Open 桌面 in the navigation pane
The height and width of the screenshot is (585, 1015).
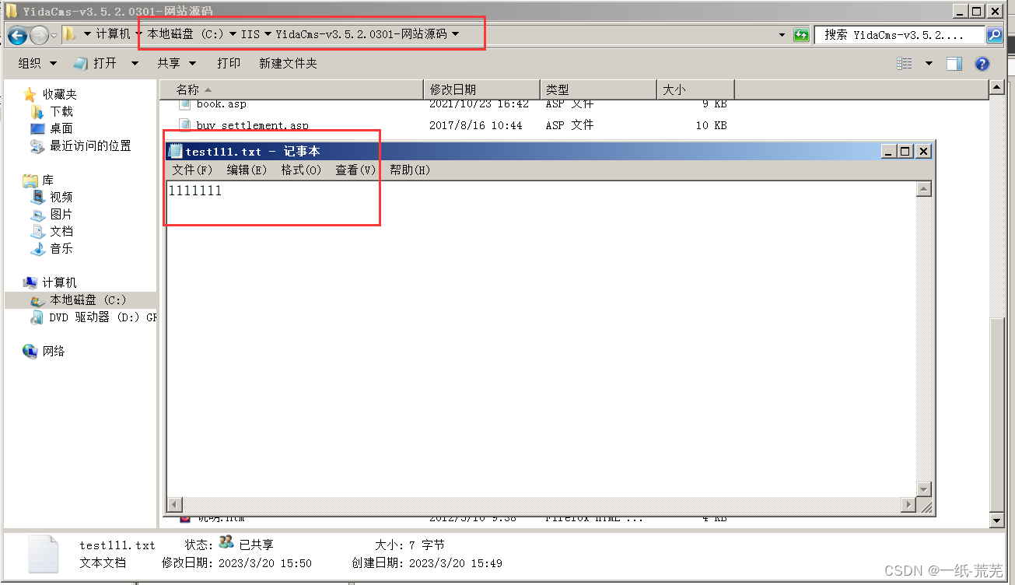tap(61, 128)
